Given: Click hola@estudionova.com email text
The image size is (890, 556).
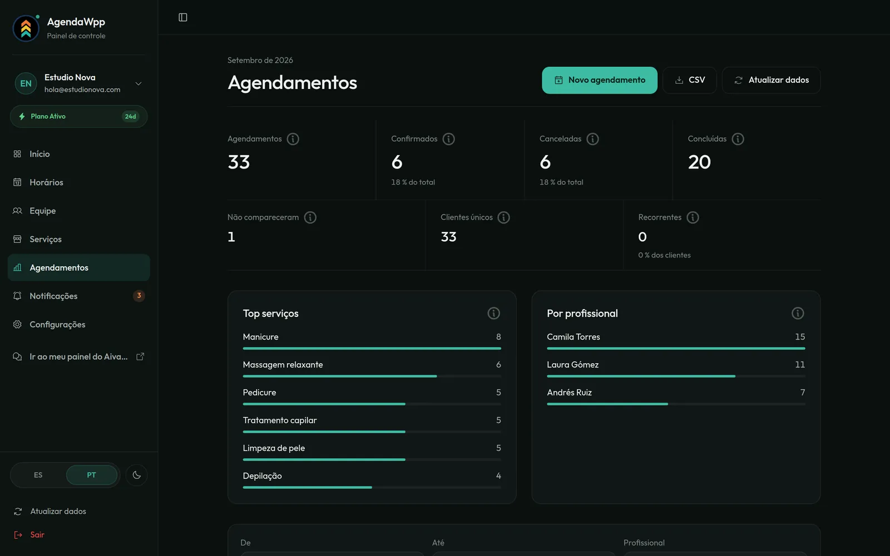Looking at the screenshot, I should pos(82,90).
